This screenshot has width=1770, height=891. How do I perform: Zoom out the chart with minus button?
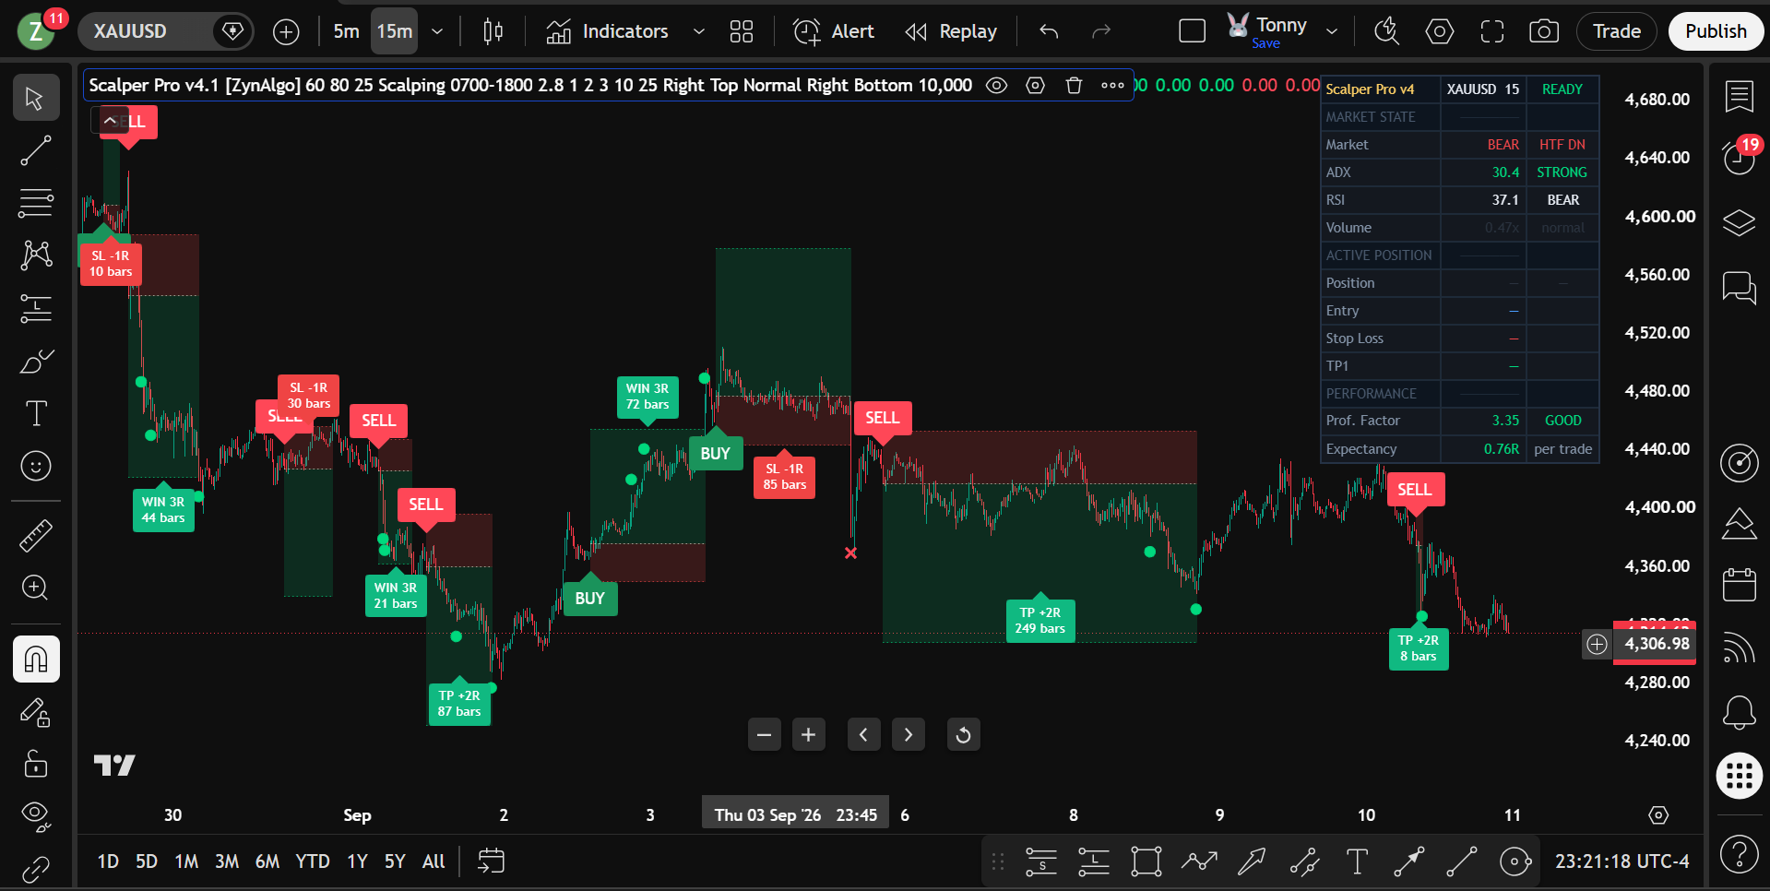[x=764, y=735]
